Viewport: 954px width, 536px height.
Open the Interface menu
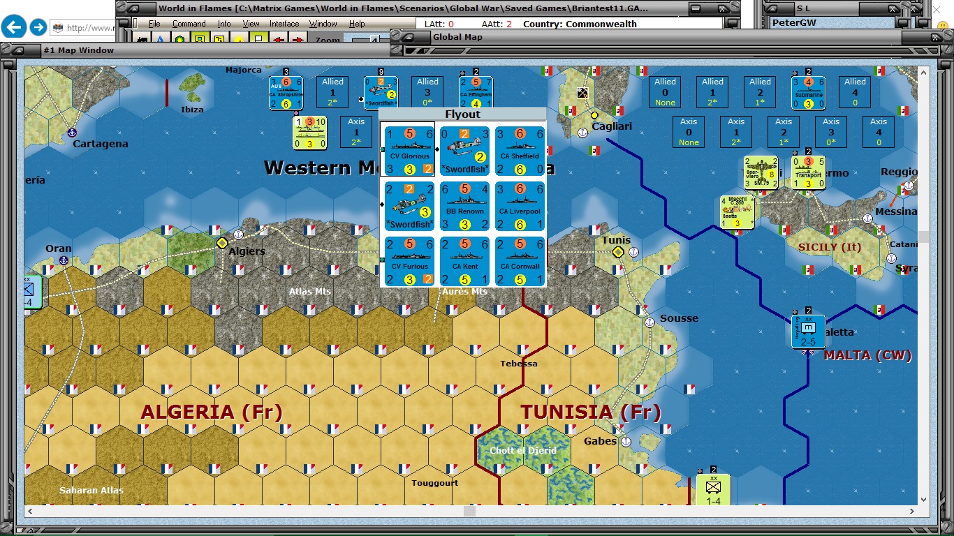284,24
